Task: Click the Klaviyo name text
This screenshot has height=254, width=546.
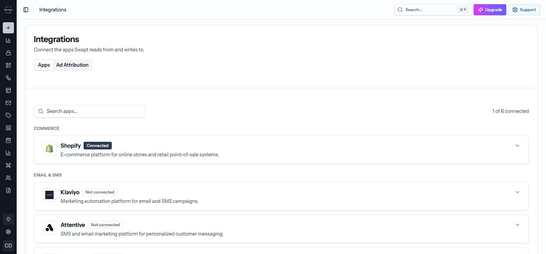Action: coord(70,192)
